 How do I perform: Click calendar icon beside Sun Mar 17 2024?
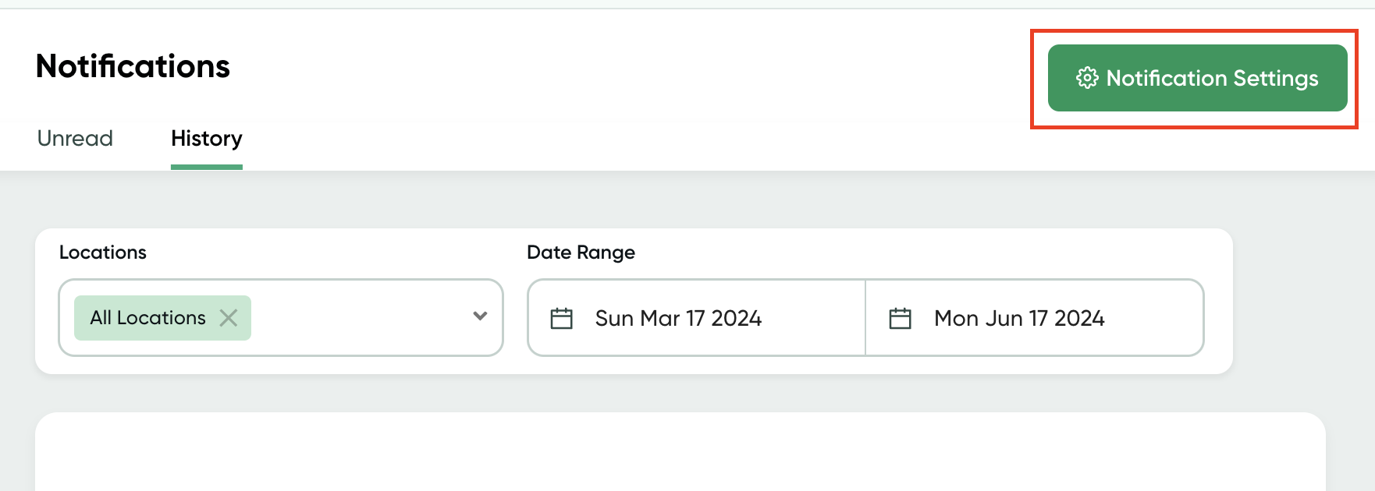point(562,318)
